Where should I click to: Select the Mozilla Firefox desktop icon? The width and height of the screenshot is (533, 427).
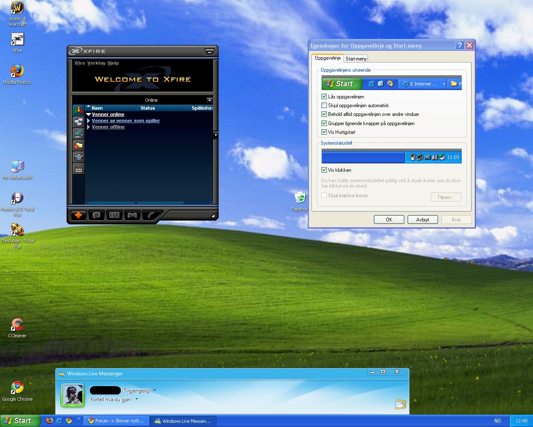[x=17, y=75]
